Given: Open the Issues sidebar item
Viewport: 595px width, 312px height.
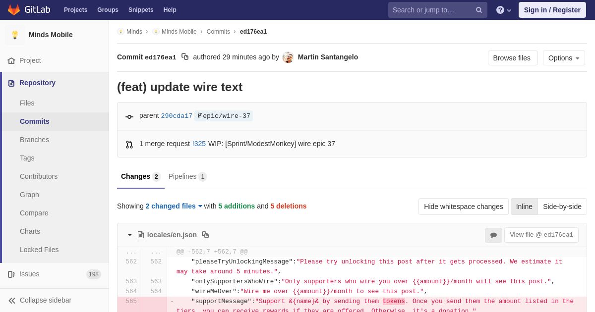Looking at the screenshot, I should tap(55, 274).
